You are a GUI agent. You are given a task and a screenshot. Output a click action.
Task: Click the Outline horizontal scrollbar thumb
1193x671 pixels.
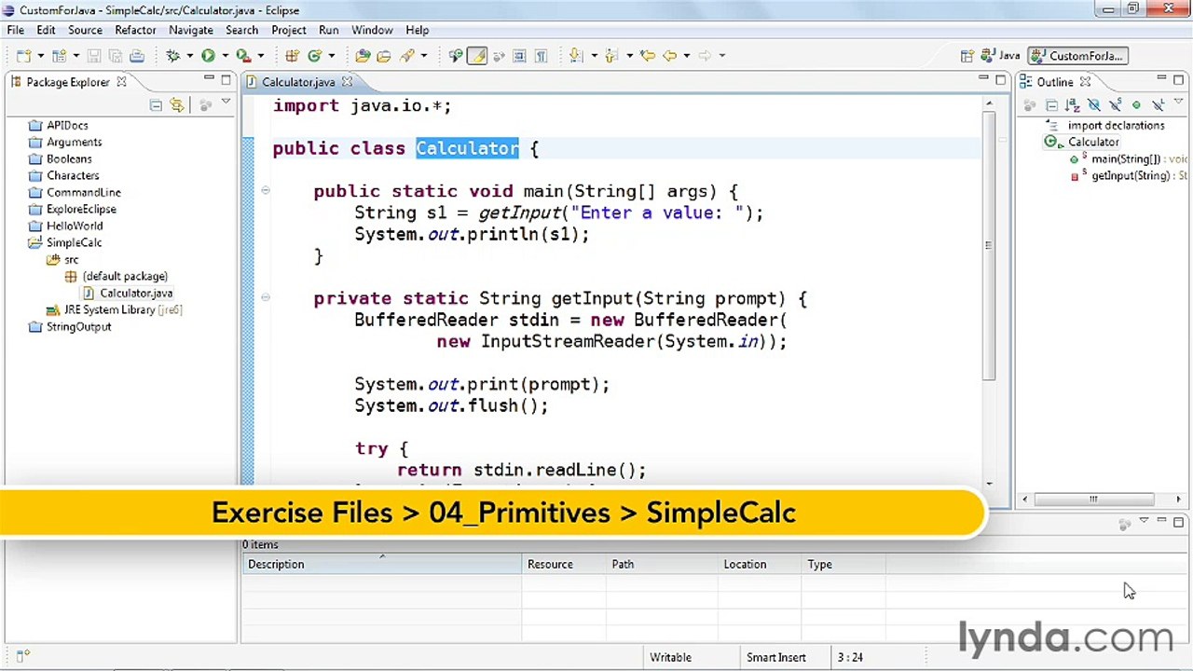pos(1093,500)
